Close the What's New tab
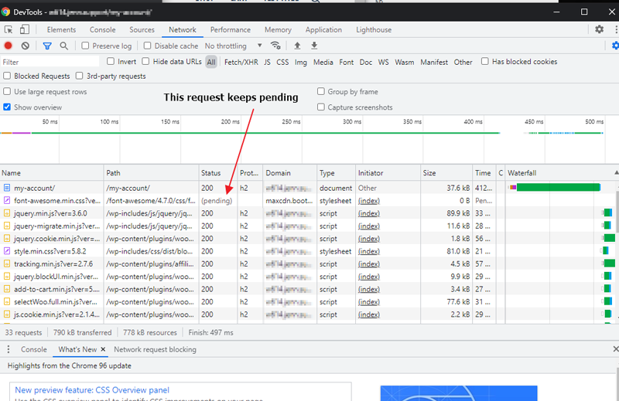The height and width of the screenshot is (401, 619). coord(103,349)
